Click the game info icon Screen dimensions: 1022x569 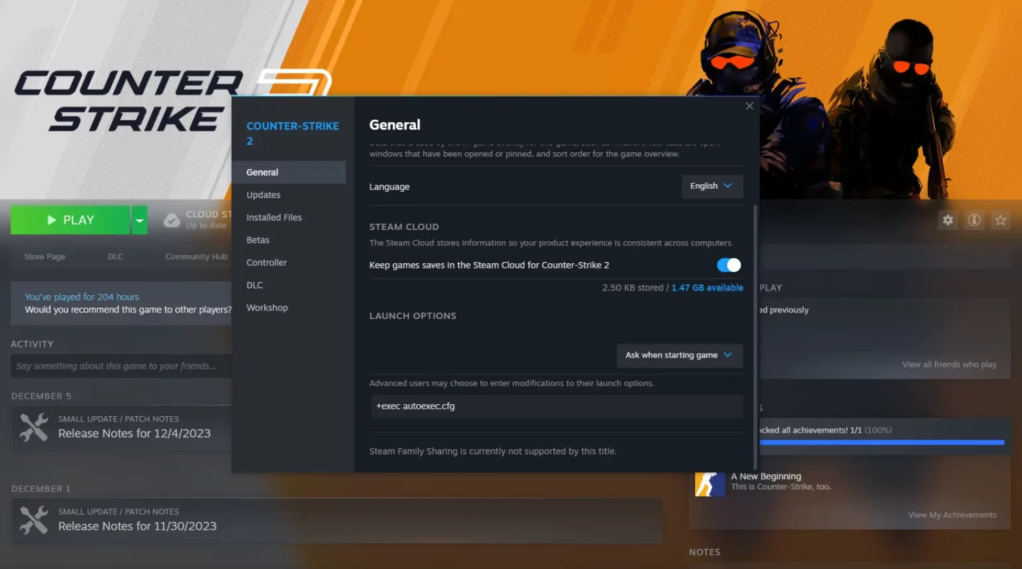[974, 220]
